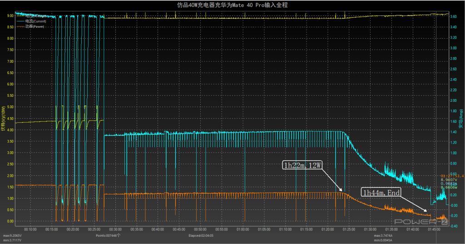This screenshot has width=465, height=244.
Task: Click the 安培(Amp) right axis label
Action: 461,119
